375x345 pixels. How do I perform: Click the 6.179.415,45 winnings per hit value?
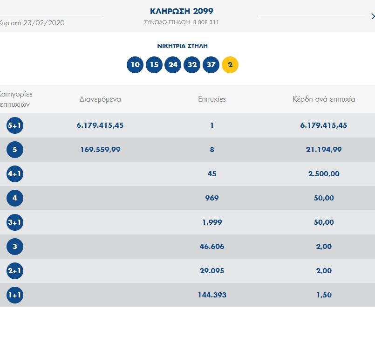[324, 125]
